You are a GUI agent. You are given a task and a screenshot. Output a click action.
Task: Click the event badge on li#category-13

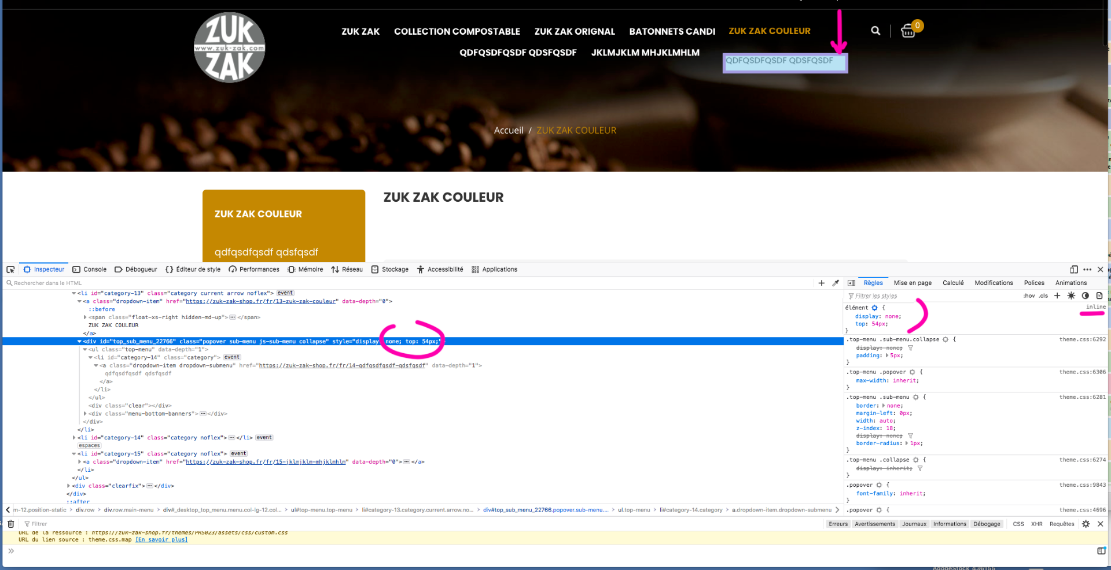[x=285, y=293]
